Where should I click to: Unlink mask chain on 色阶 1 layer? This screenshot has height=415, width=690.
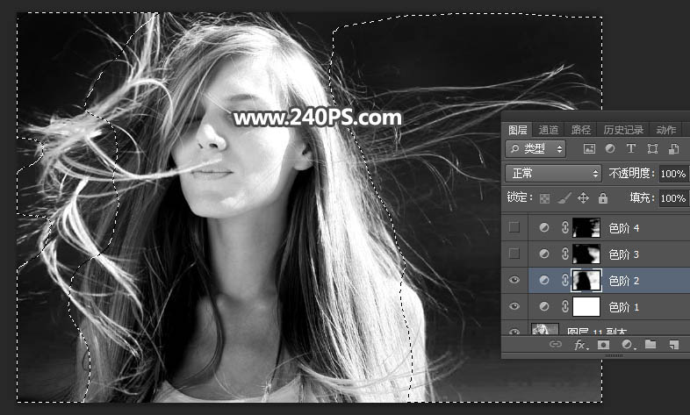pyautogui.click(x=565, y=307)
